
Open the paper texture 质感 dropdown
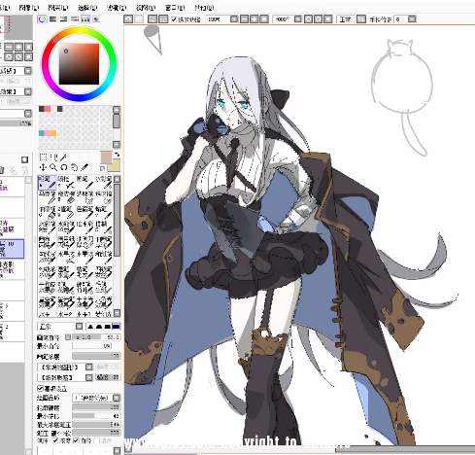pyautogui.click(x=28, y=71)
